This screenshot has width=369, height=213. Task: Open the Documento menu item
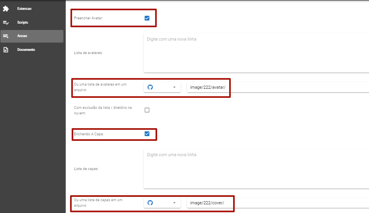(32, 50)
